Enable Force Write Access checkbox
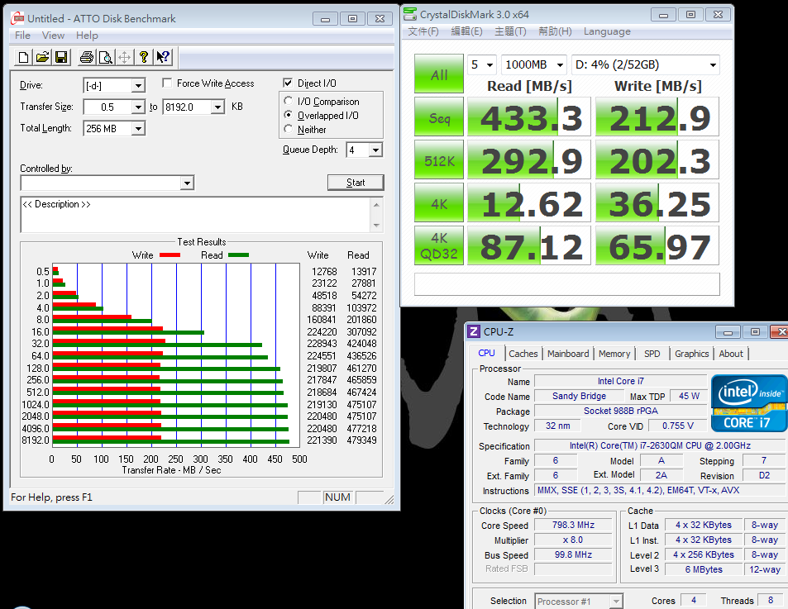 [168, 83]
